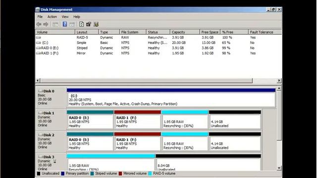
Task: Click the Disk 1 disk icon
Action: [41, 113]
